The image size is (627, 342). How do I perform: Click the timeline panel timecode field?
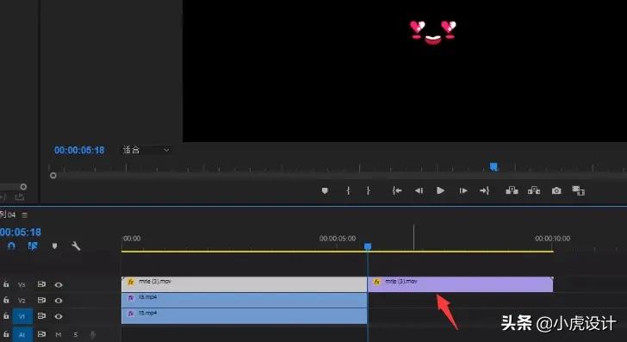point(21,232)
